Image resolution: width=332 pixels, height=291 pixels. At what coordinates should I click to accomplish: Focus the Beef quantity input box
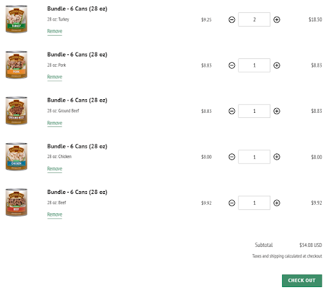[x=254, y=203]
